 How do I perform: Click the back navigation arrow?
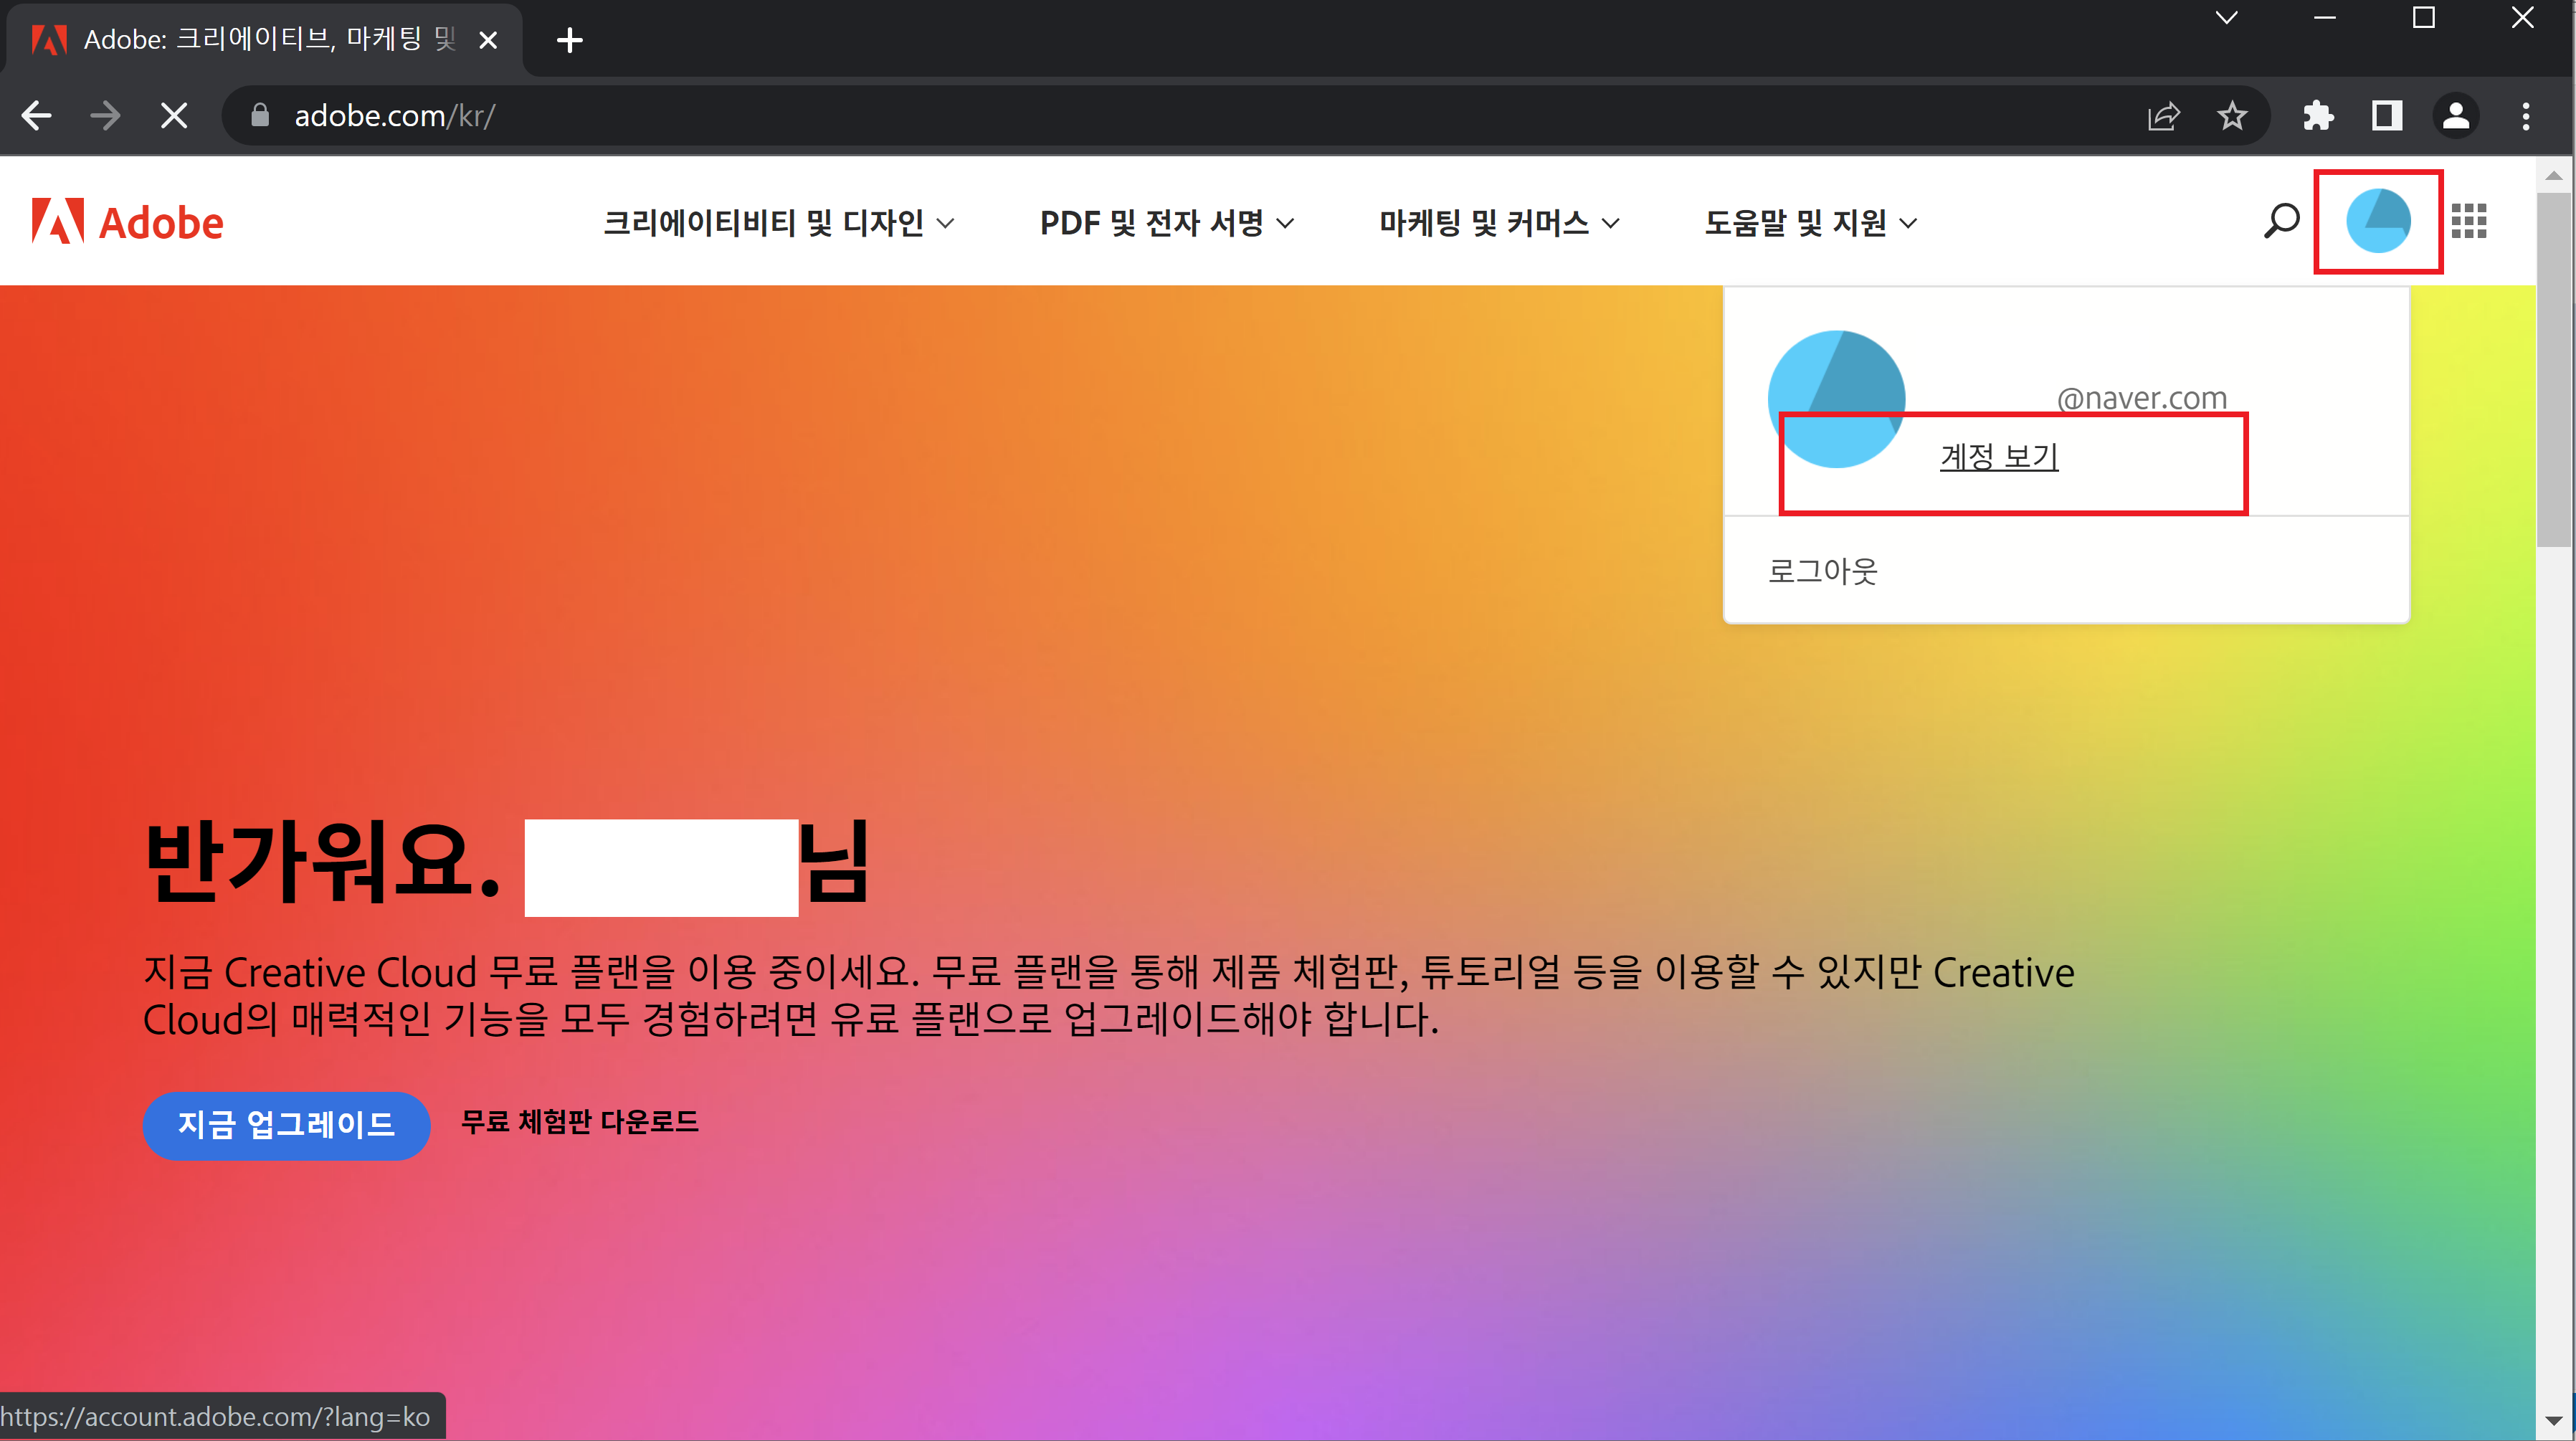(36, 115)
